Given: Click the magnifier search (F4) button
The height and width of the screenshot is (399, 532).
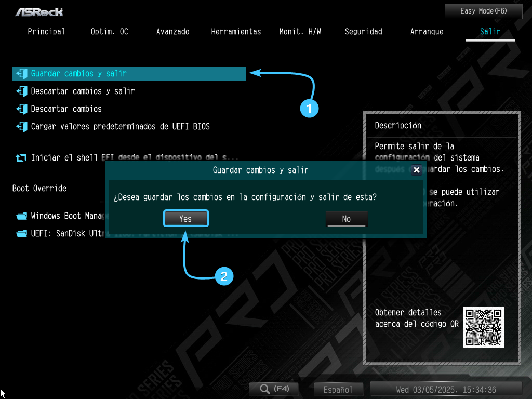Looking at the screenshot, I should pos(274,389).
